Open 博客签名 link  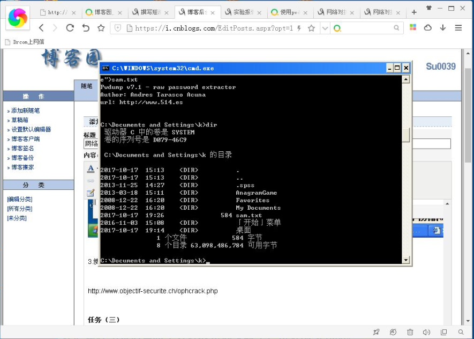(22, 148)
